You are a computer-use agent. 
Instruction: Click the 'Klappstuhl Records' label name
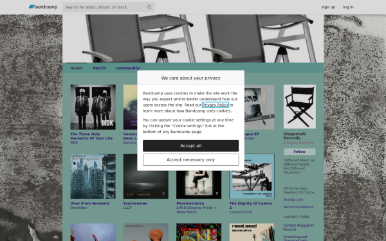pos(295,136)
